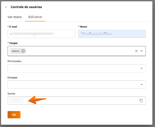
Task: Click the Escopos field label
Action: (x=13, y=77)
